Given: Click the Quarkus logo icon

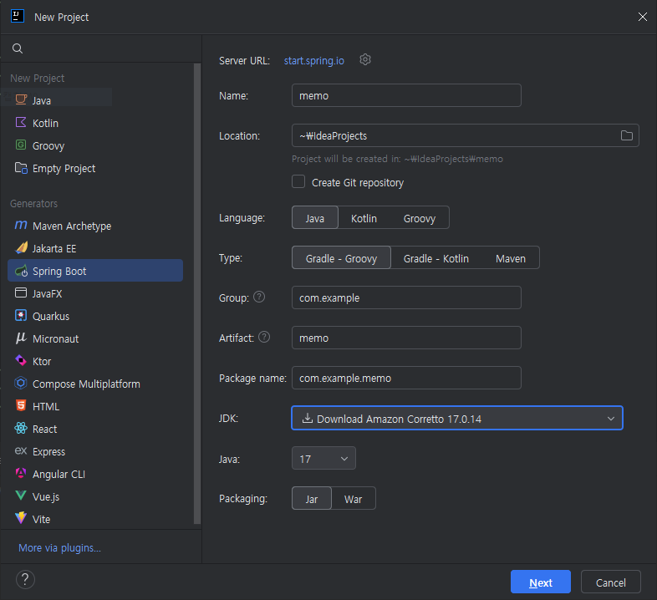Looking at the screenshot, I should point(21,316).
